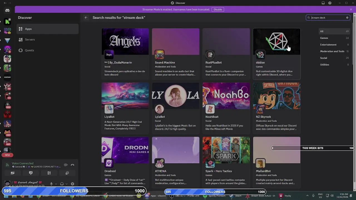Click the NoahBoat avatar icon
Screen dimensions: 356x200
pyautogui.click(x=210, y=109)
